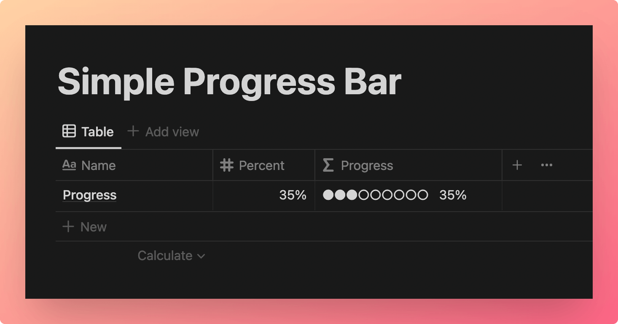Expand the Calculate dropdown chevron
618x324 pixels.
tap(201, 256)
